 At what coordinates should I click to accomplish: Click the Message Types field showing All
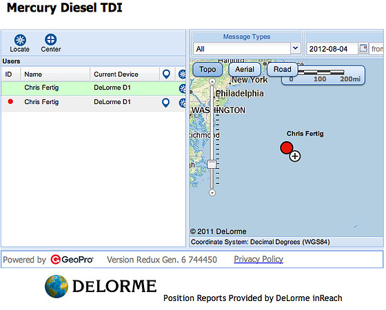(x=242, y=48)
